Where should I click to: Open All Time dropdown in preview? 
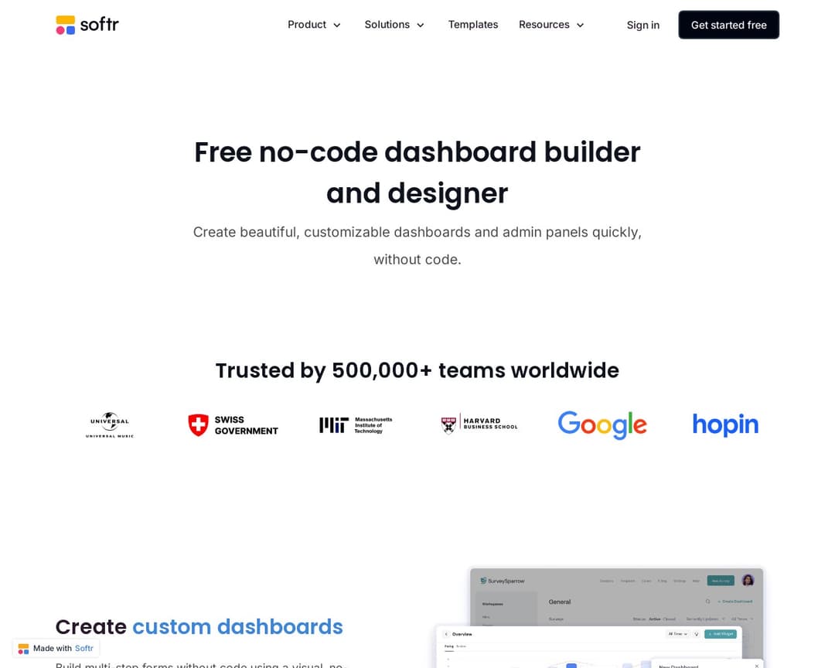pyautogui.click(x=678, y=634)
